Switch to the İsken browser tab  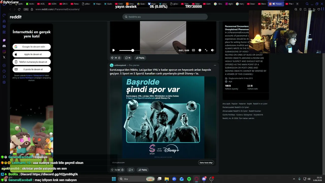196,4
